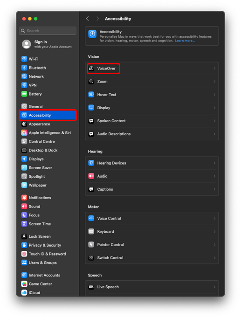Click the Lock Screen icon
241x318 pixels.
24,236
